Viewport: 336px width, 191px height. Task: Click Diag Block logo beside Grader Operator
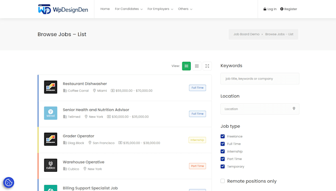(50, 139)
